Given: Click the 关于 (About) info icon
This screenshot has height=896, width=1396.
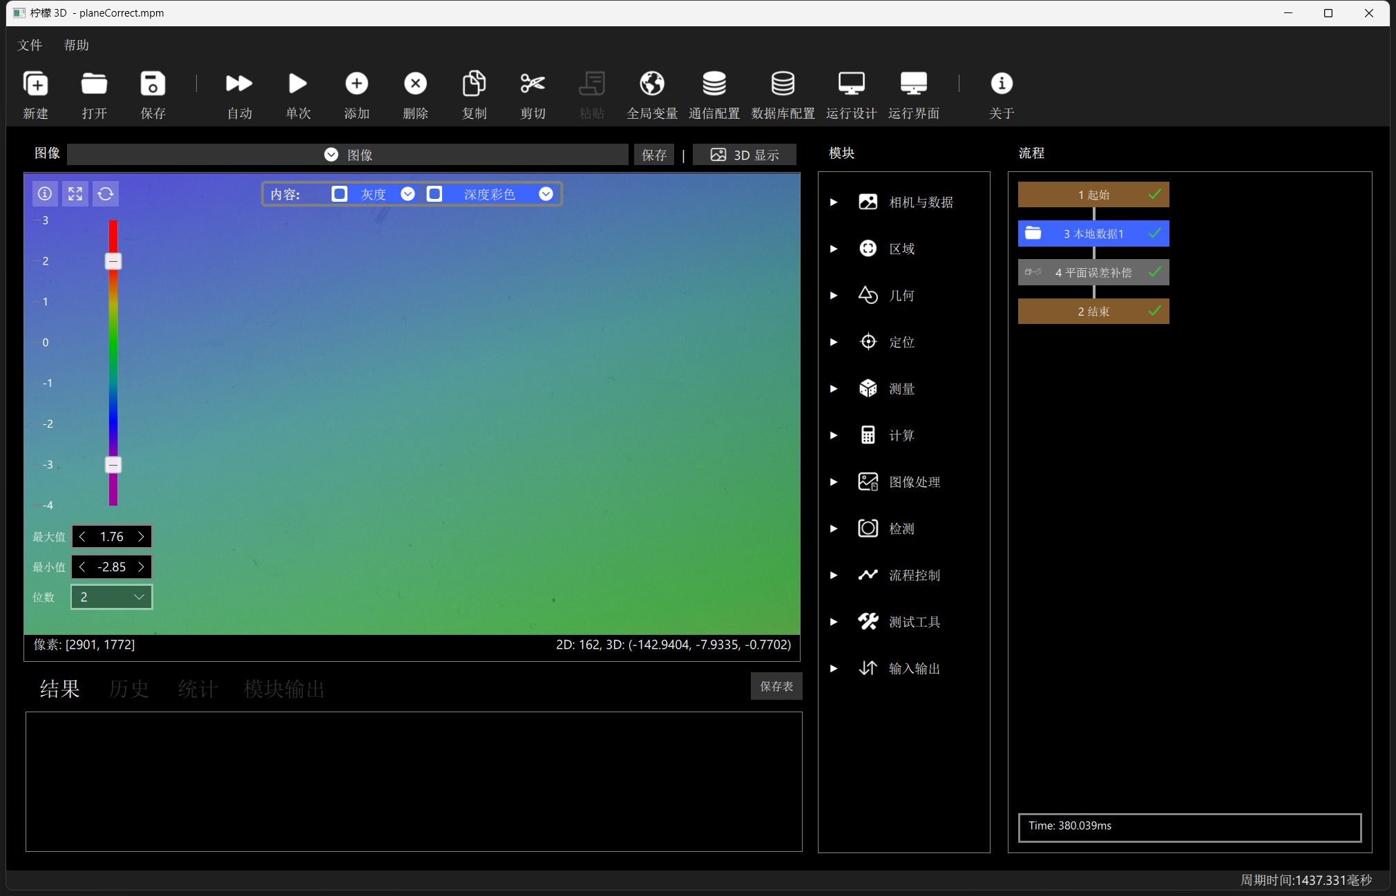Looking at the screenshot, I should [x=1001, y=84].
